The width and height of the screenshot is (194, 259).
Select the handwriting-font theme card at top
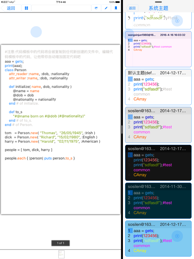coord(158,21)
